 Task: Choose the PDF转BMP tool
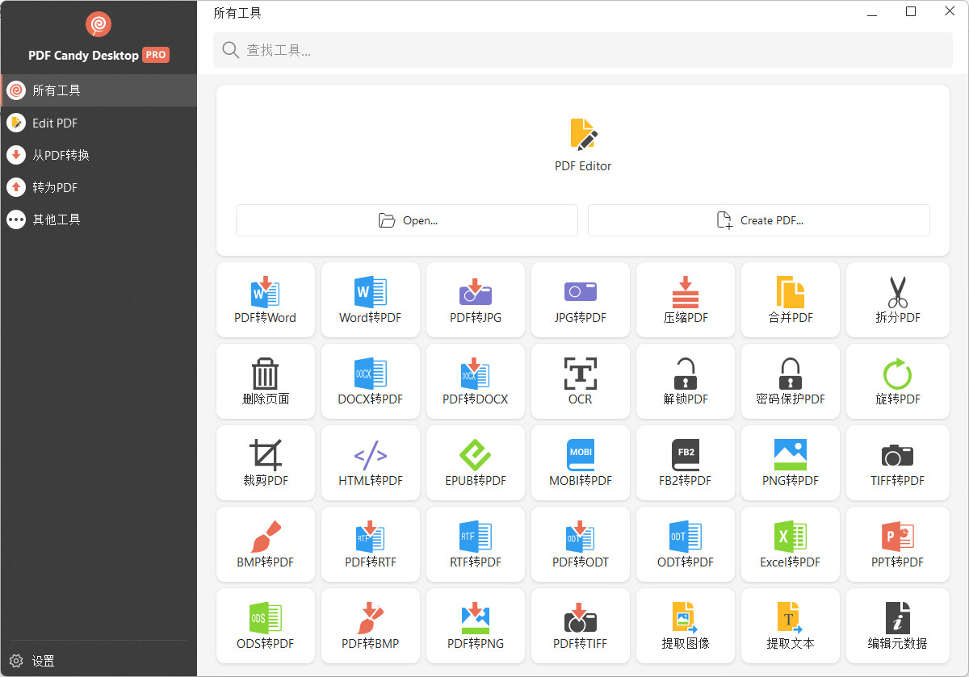371,625
